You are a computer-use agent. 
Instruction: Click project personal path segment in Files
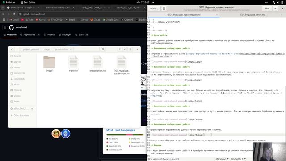click(31, 49)
